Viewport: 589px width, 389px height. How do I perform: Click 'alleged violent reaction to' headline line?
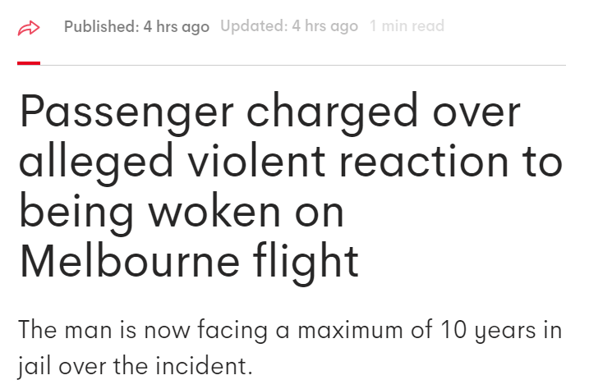pyautogui.click(x=291, y=162)
